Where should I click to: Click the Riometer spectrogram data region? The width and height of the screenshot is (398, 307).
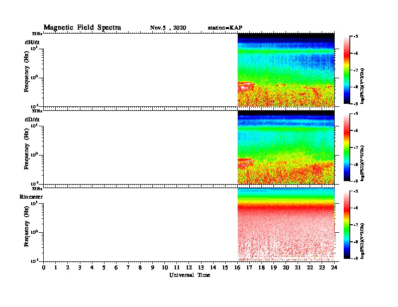pyautogui.click(x=286, y=225)
